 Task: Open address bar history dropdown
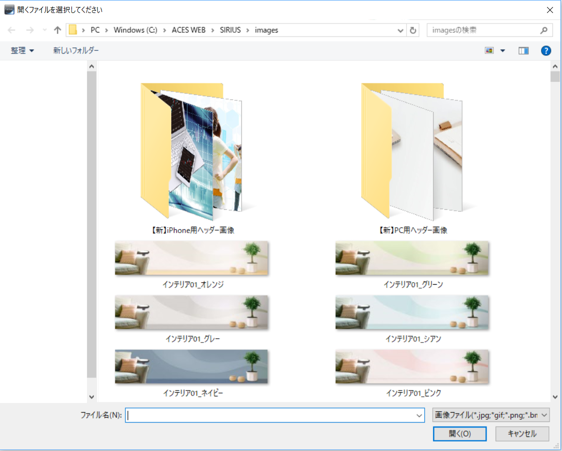coord(400,30)
